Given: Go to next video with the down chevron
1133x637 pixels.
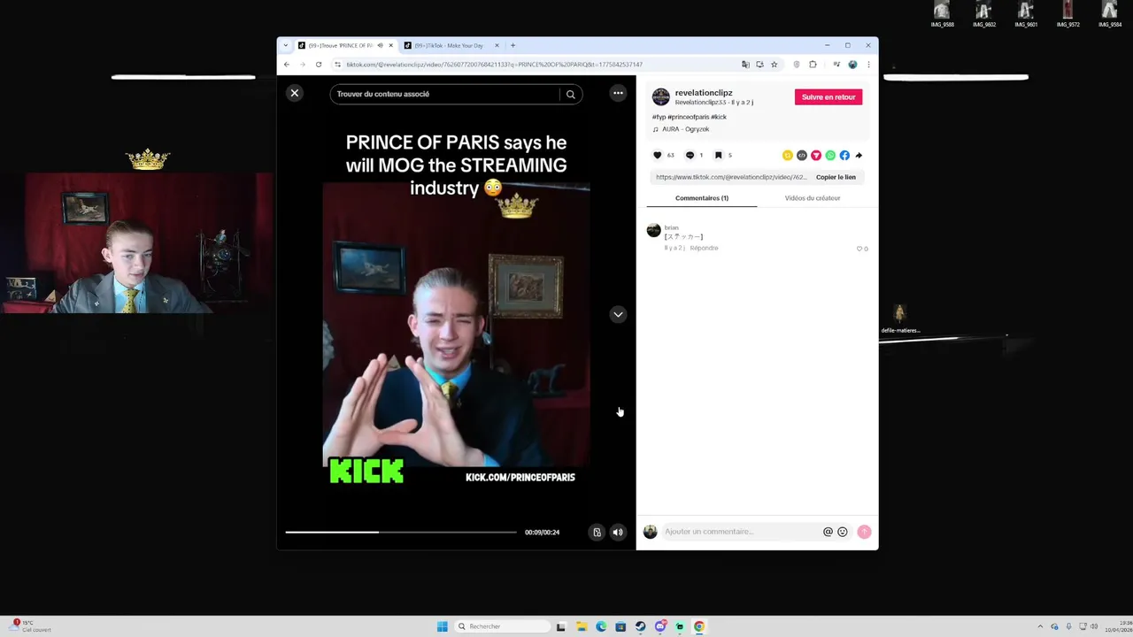Looking at the screenshot, I should [618, 314].
